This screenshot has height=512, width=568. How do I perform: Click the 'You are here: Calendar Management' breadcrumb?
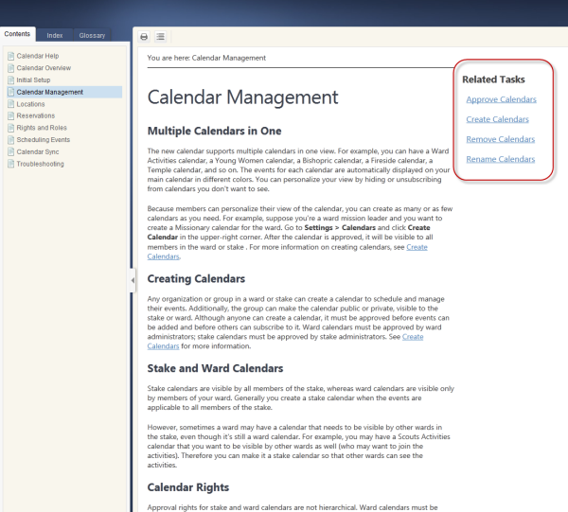(x=206, y=58)
